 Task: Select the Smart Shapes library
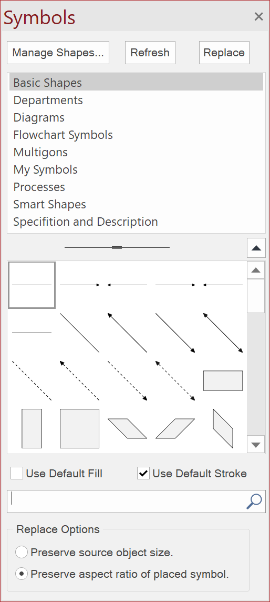pyautogui.click(x=50, y=204)
